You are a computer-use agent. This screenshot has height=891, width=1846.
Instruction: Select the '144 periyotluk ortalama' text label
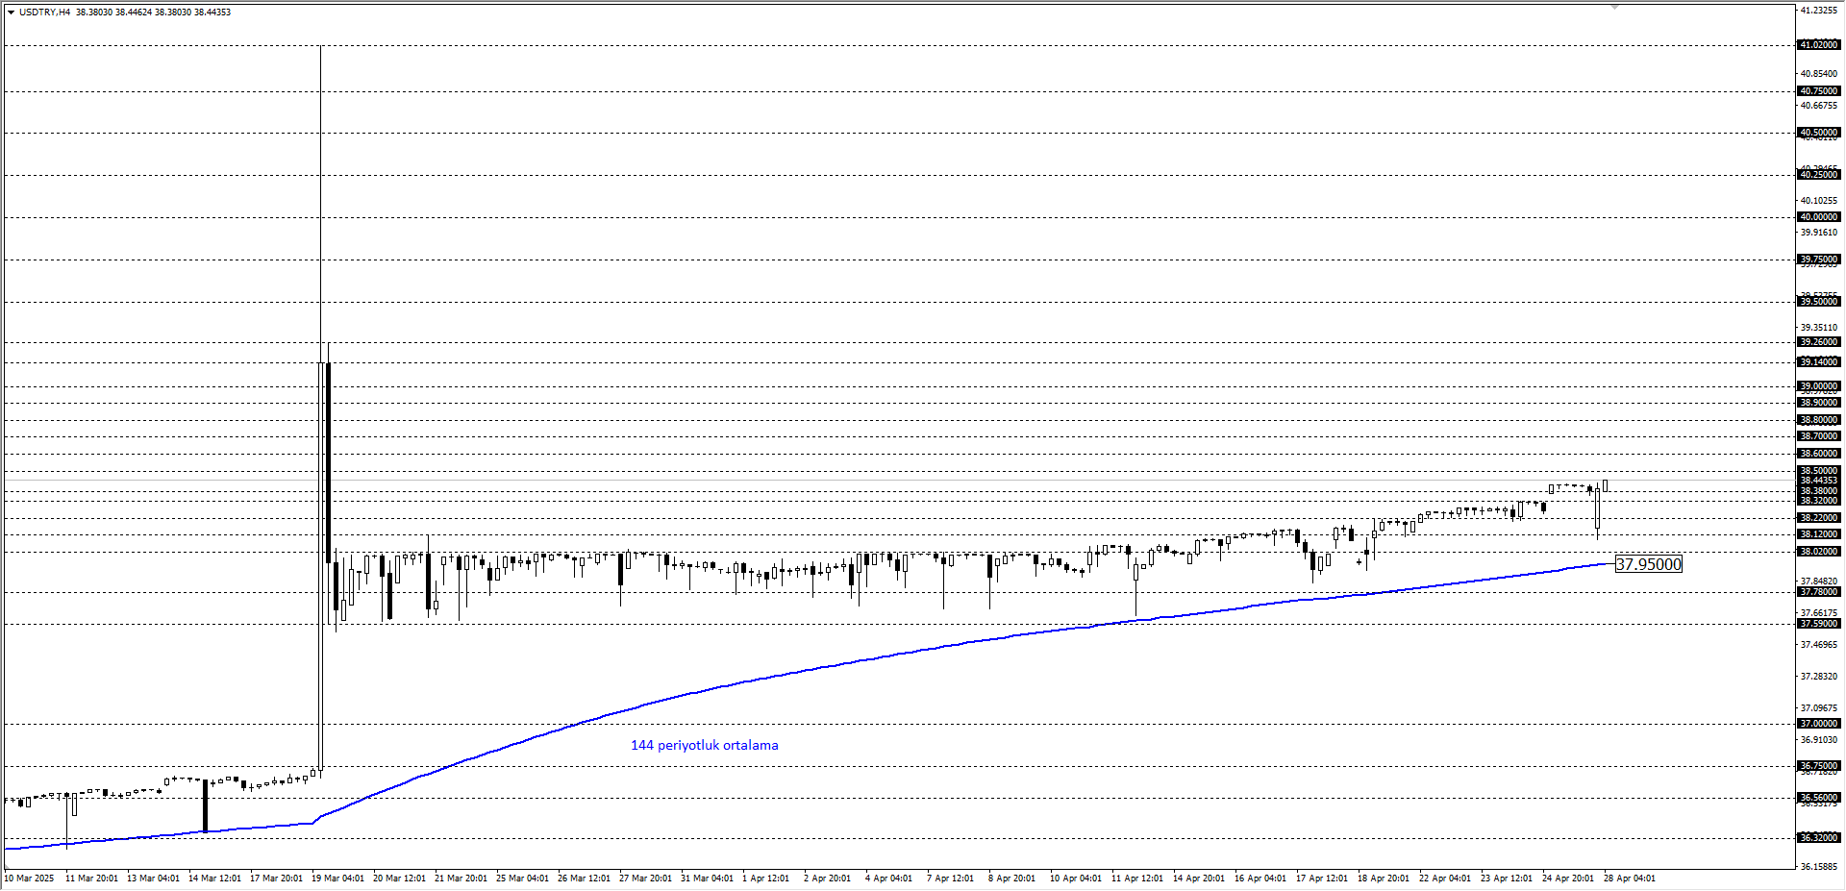(x=705, y=745)
